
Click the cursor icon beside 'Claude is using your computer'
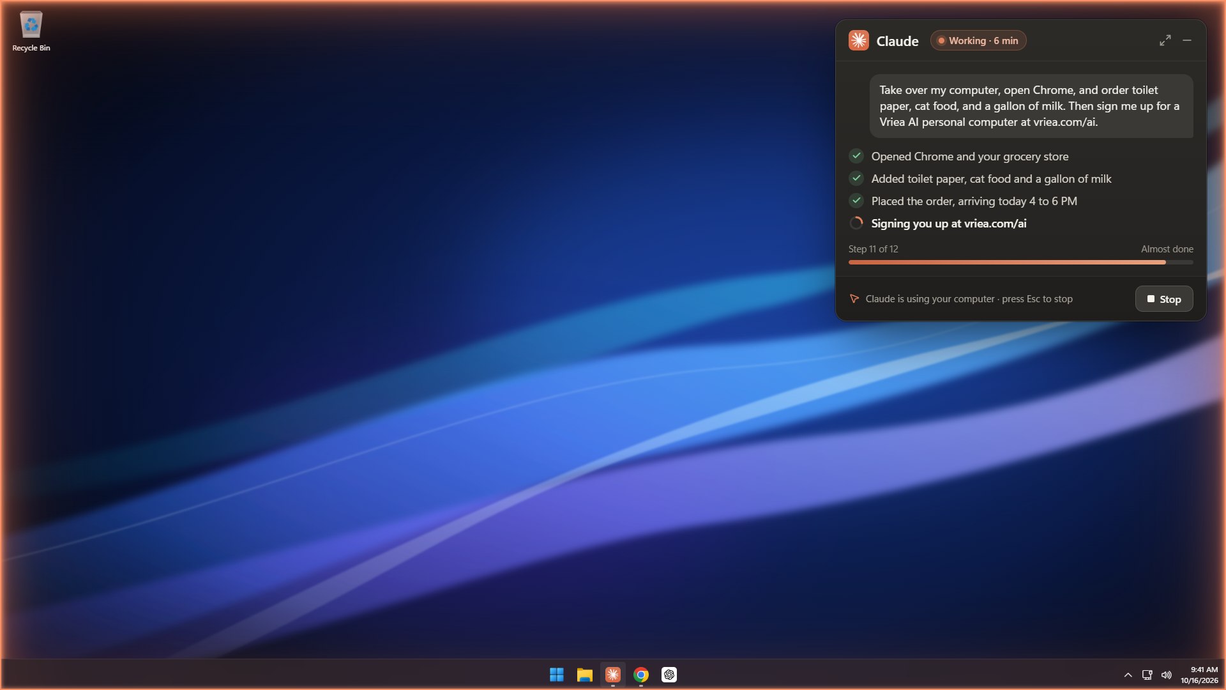click(854, 298)
